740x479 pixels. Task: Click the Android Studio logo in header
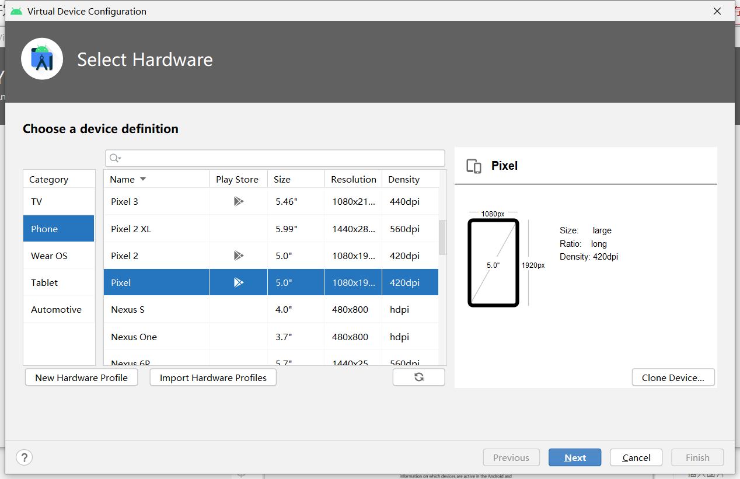coord(42,59)
